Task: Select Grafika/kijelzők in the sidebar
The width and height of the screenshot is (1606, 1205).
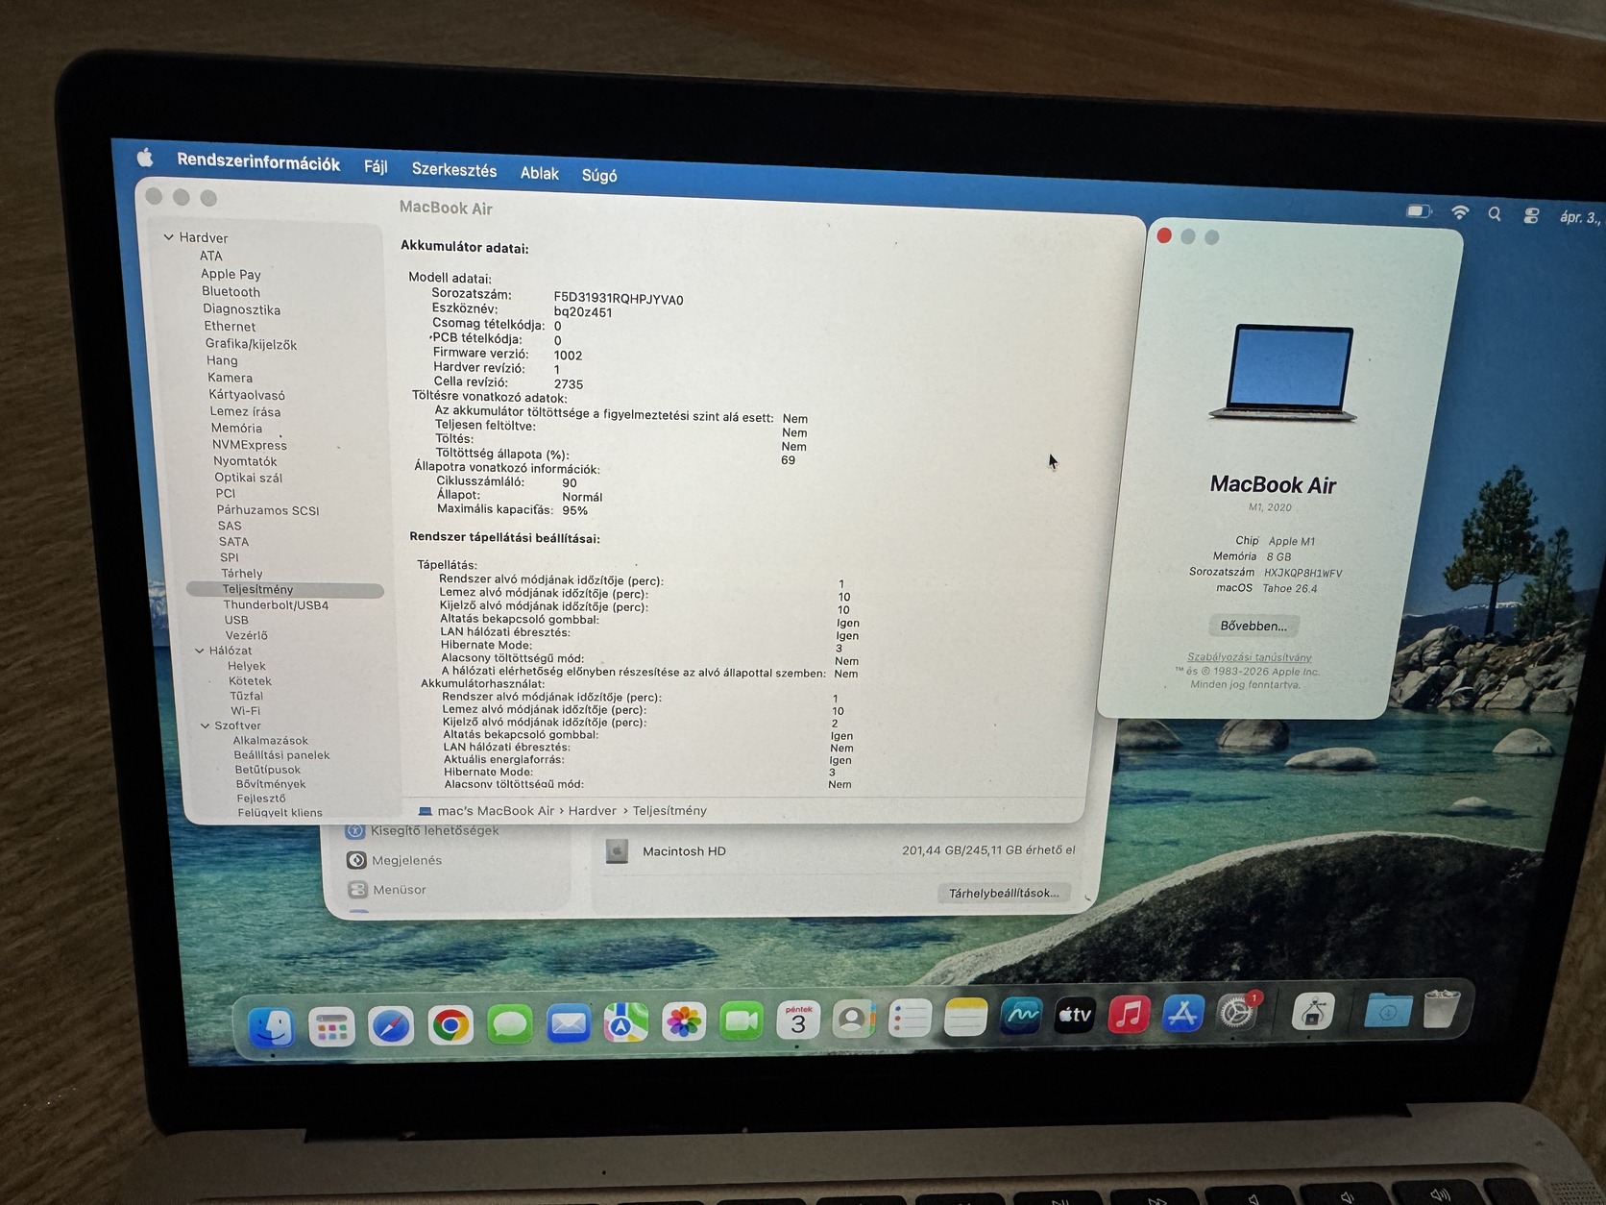Action: click(251, 344)
